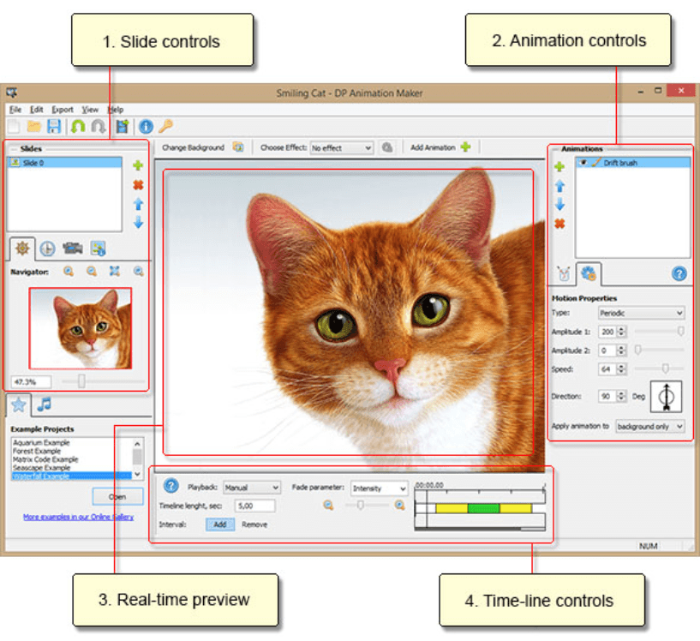The image size is (700, 641).
Task: Click the green Undo arrow
Action: pyautogui.click(x=78, y=127)
